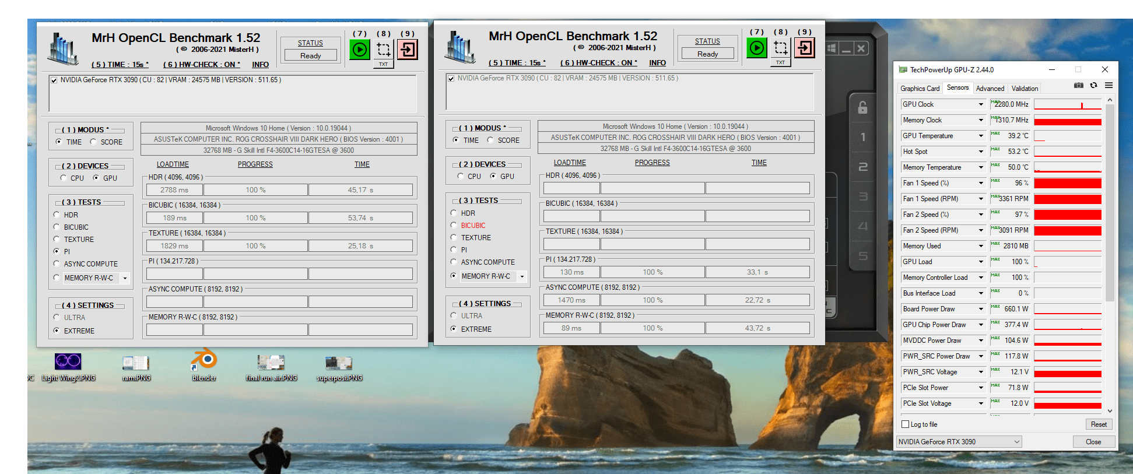Switch to the Graphics Card tab
Screen dimensions: 1133x474
click(920, 89)
